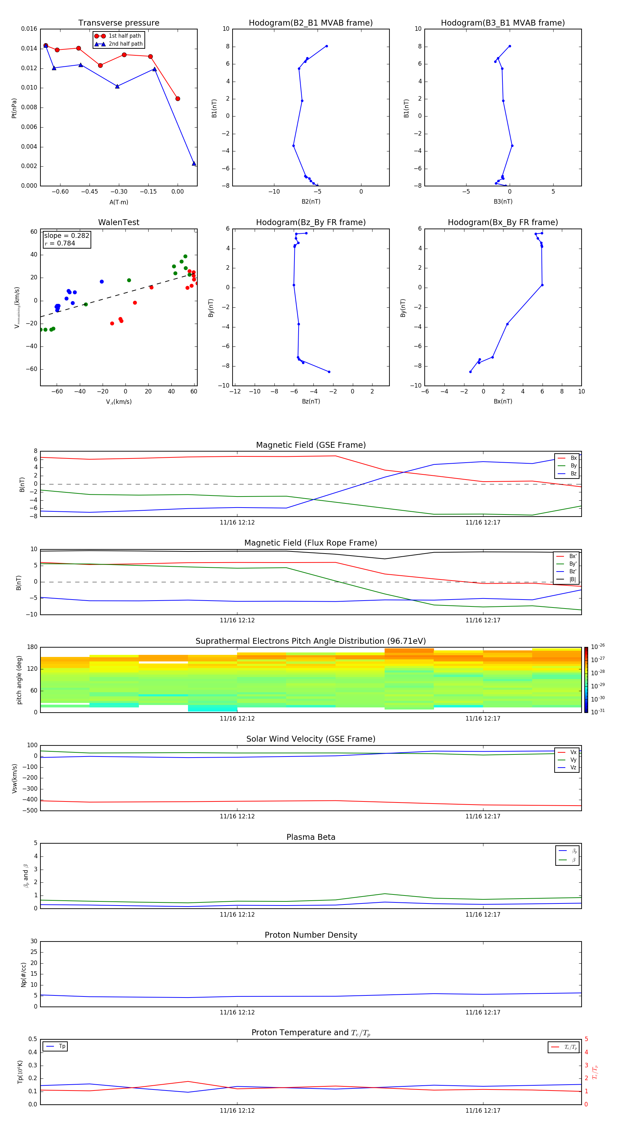Viewport: 622px width, 1141px height.
Task: Select the "Hodogram(B3_B1 MVAB frame)" title
Action: pos(503,23)
